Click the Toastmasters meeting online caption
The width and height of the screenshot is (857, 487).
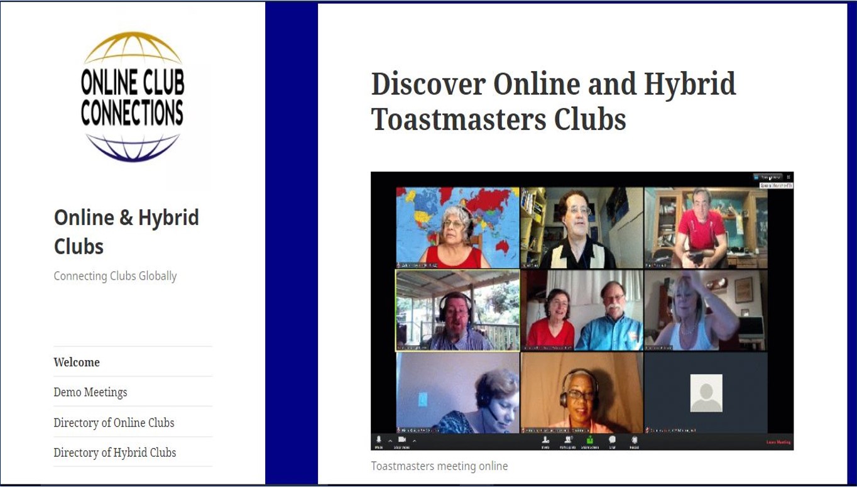pyautogui.click(x=439, y=466)
